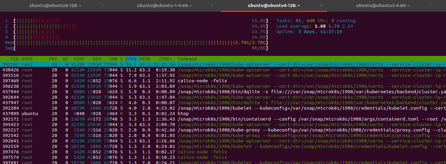Select process row PID 395423
The height and width of the screenshot is (164, 446).
click(x=223, y=125)
